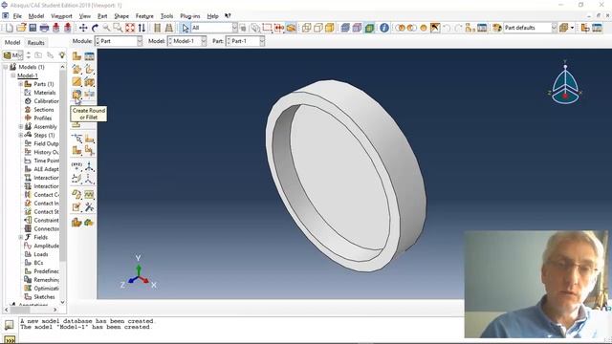Screen dimensions: 612x344
Task: Expand the Steps (1) tree node
Action: tap(21, 135)
